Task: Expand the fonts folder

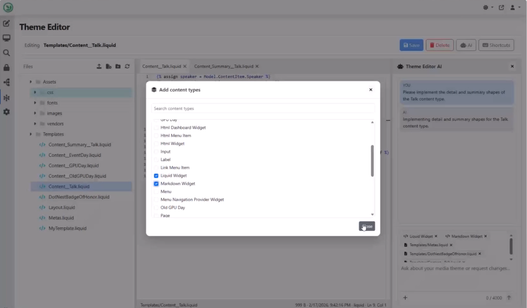Action: (x=35, y=103)
